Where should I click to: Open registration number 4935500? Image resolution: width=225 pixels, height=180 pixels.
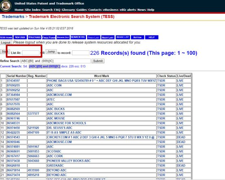pos(33,170)
